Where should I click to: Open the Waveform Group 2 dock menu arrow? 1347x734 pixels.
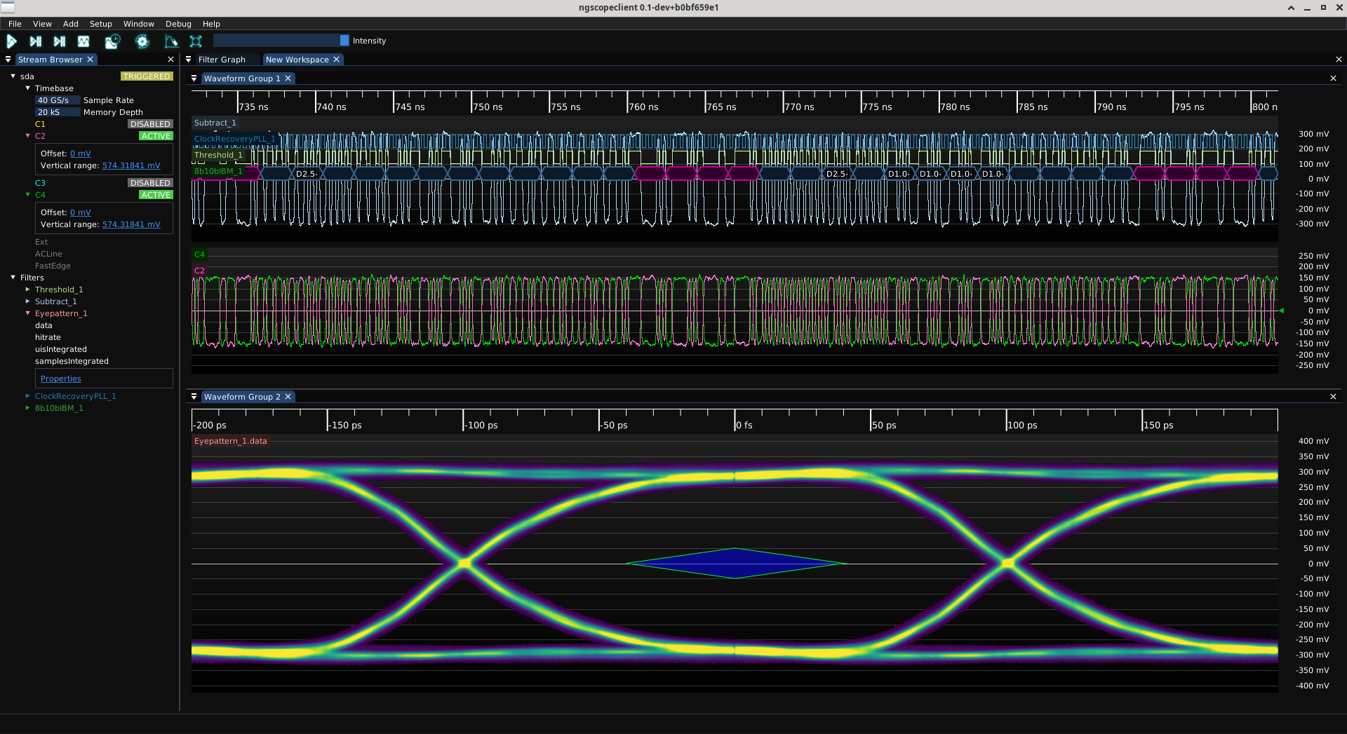194,397
